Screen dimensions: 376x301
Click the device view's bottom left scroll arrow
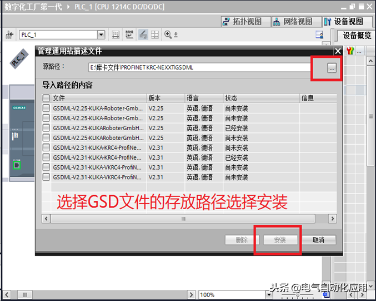pyautogui.click(x=7, y=294)
